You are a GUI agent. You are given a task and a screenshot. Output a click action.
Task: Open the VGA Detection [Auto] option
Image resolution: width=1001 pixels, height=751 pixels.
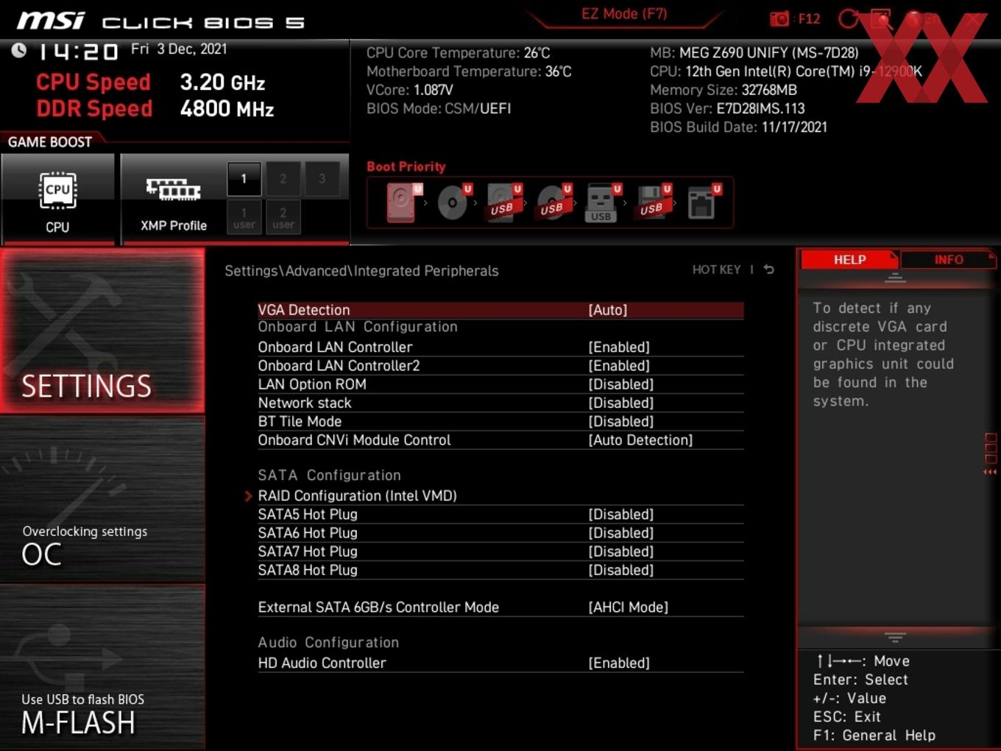[501, 310]
